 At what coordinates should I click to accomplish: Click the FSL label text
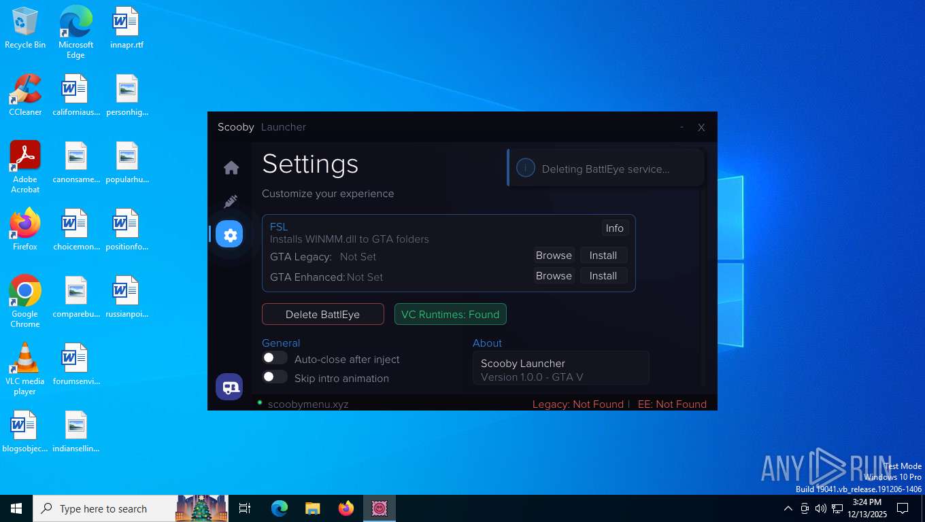coord(279,227)
